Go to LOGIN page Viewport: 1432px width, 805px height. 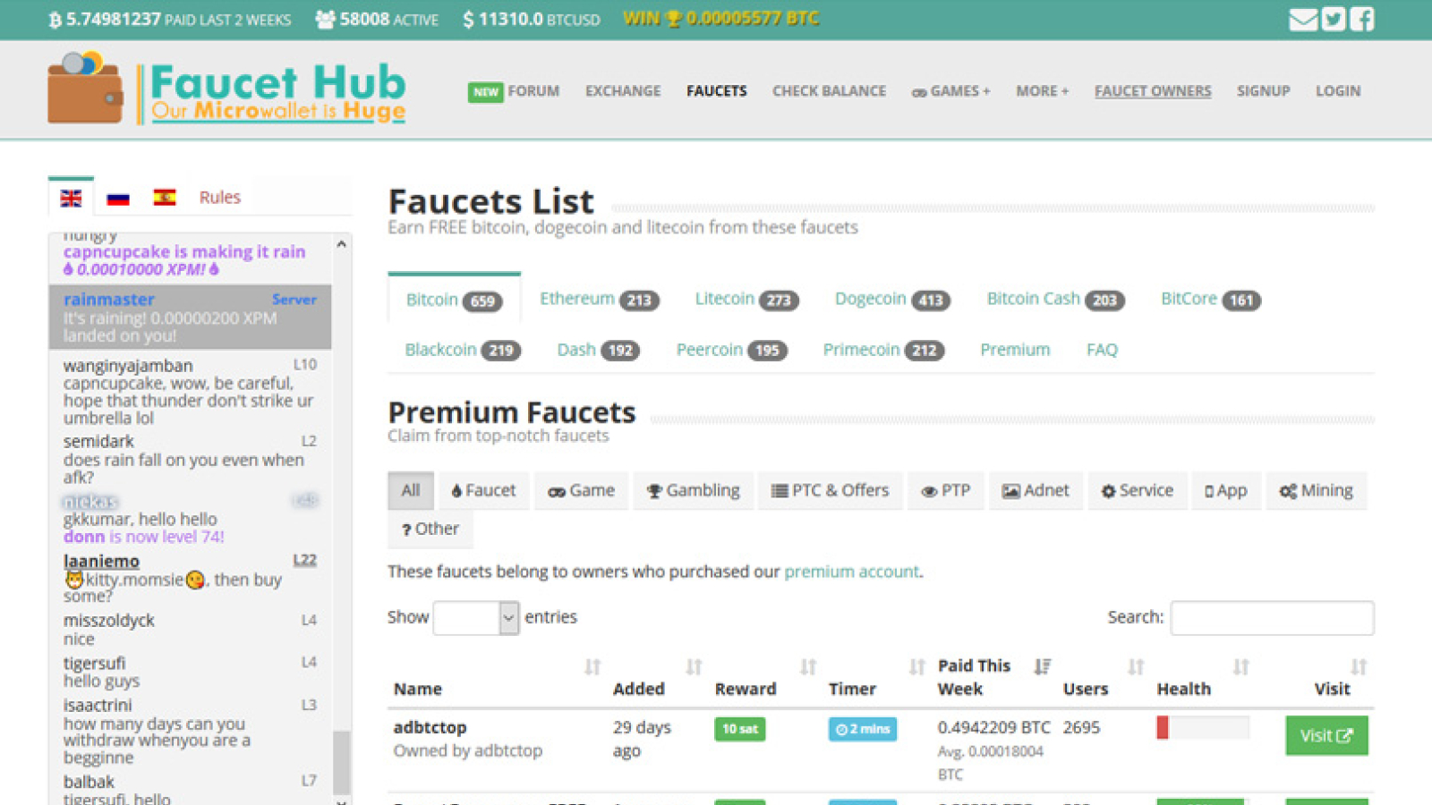coord(1337,91)
